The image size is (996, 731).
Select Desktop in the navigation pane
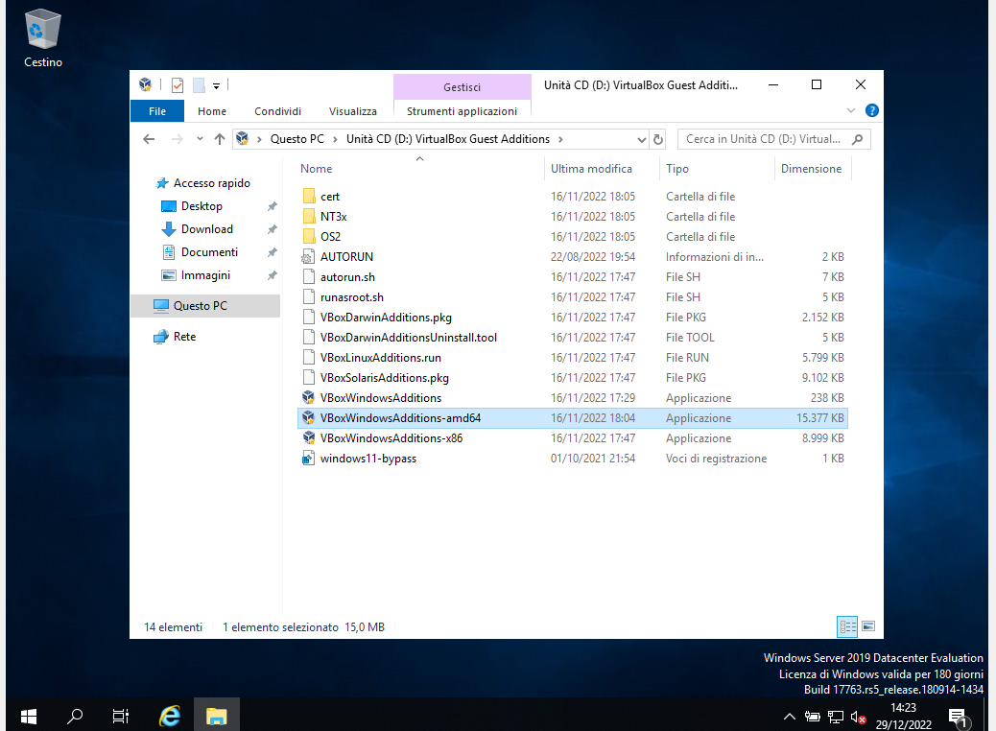(202, 205)
